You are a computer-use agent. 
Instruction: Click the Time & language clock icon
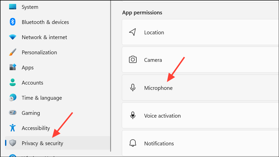(x=13, y=98)
